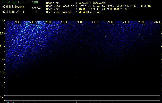Click the 0.8 kHz frequency label
The width and height of the screenshot is (162, 103).
pyautogui.click(x=2, y=72)
